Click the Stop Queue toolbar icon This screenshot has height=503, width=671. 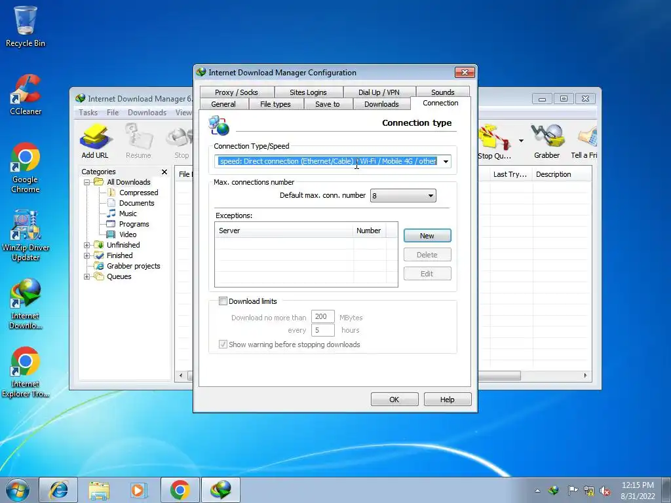point(494,142)
